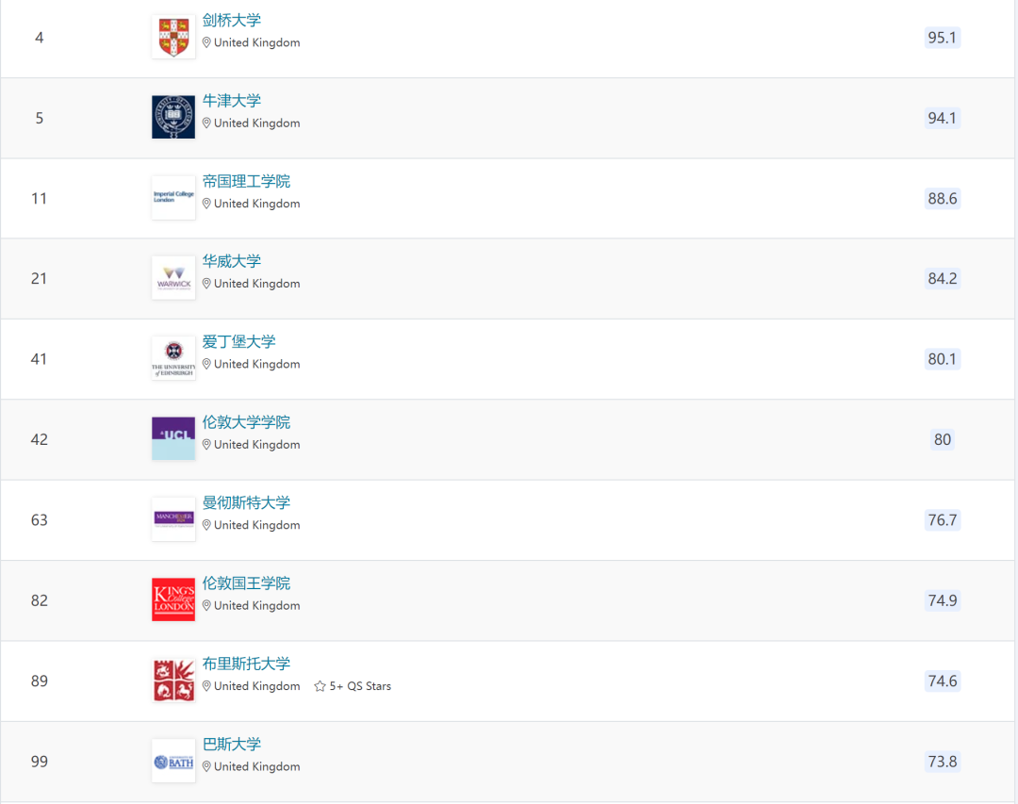Open the University of Cambridge crest logo

click(173, 37)
